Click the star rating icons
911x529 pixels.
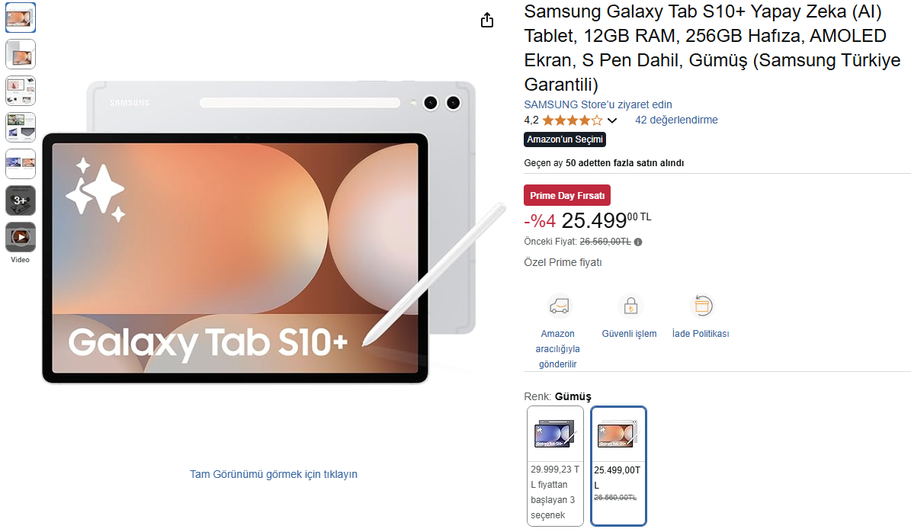[x=573, y=120]
